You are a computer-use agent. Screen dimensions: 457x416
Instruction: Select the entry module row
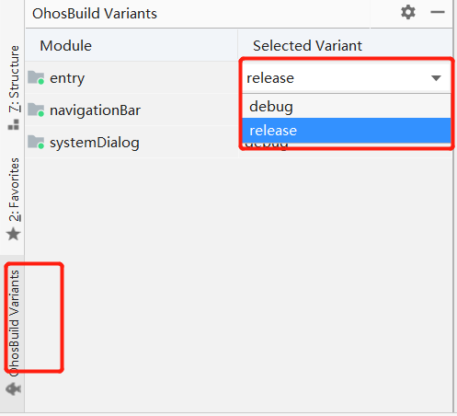[x=131, y=78]
